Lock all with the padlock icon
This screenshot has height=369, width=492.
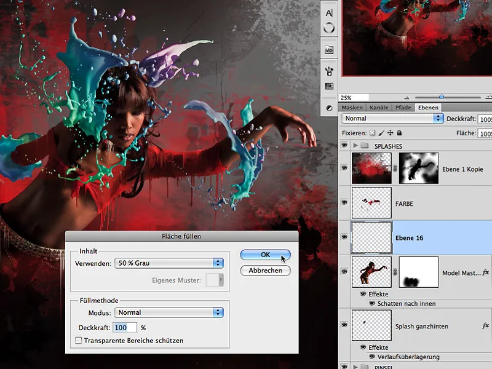(399, 133)
